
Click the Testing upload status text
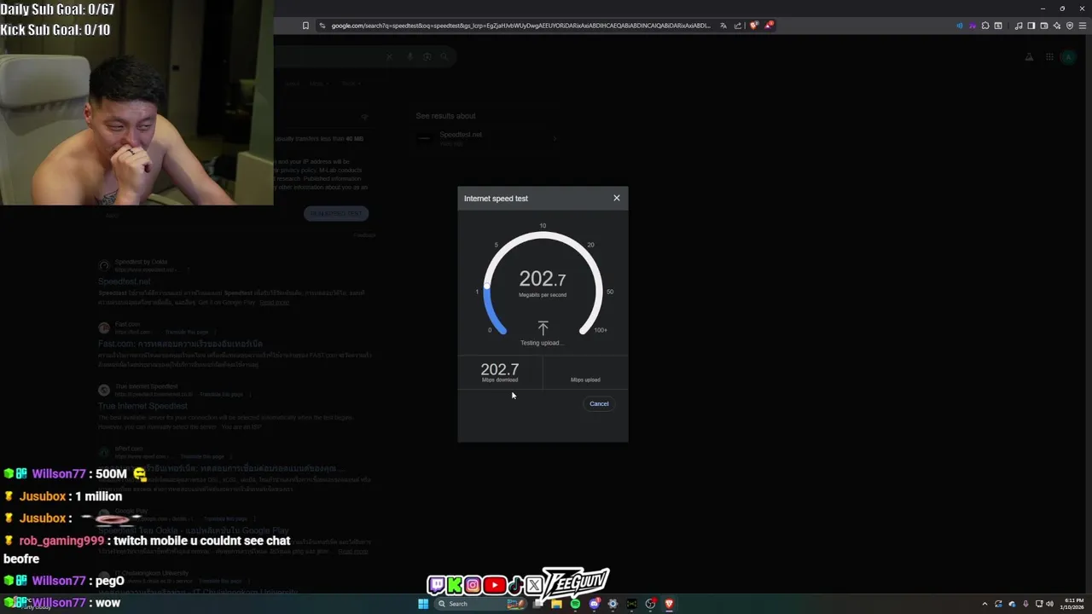(541, 343)
